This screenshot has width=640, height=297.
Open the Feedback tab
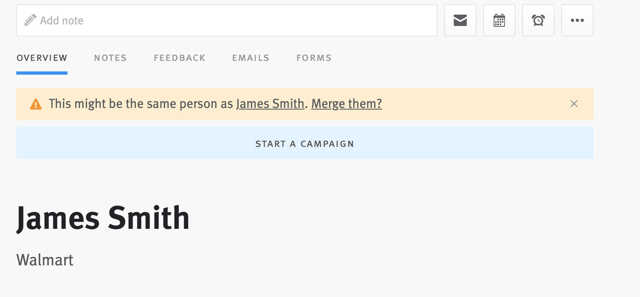[x=179, y=58]
